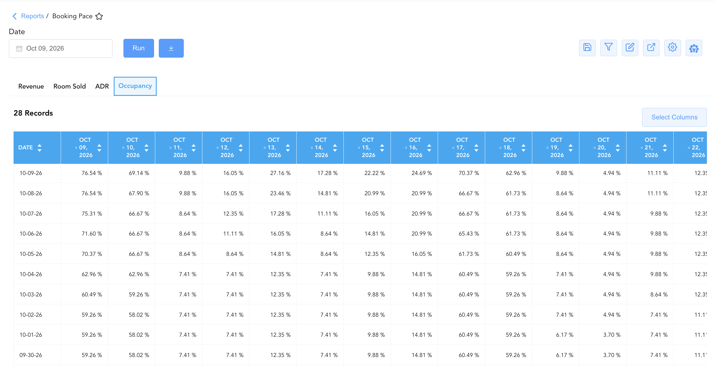Screen dimensions: 714x367
Task: Click the gear with wrench icon
Action: [694, 48]
